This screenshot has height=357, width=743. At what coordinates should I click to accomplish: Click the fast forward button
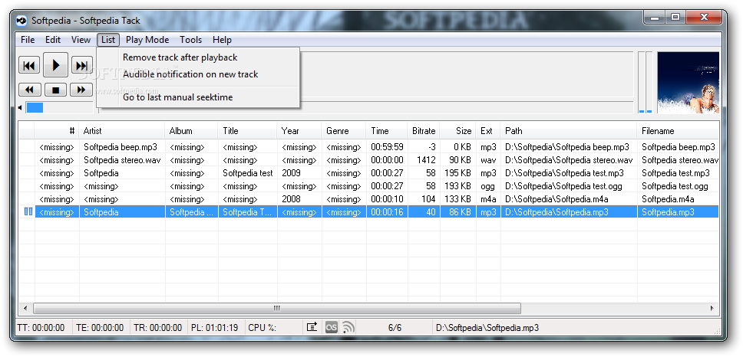click(x=81, y=90)
